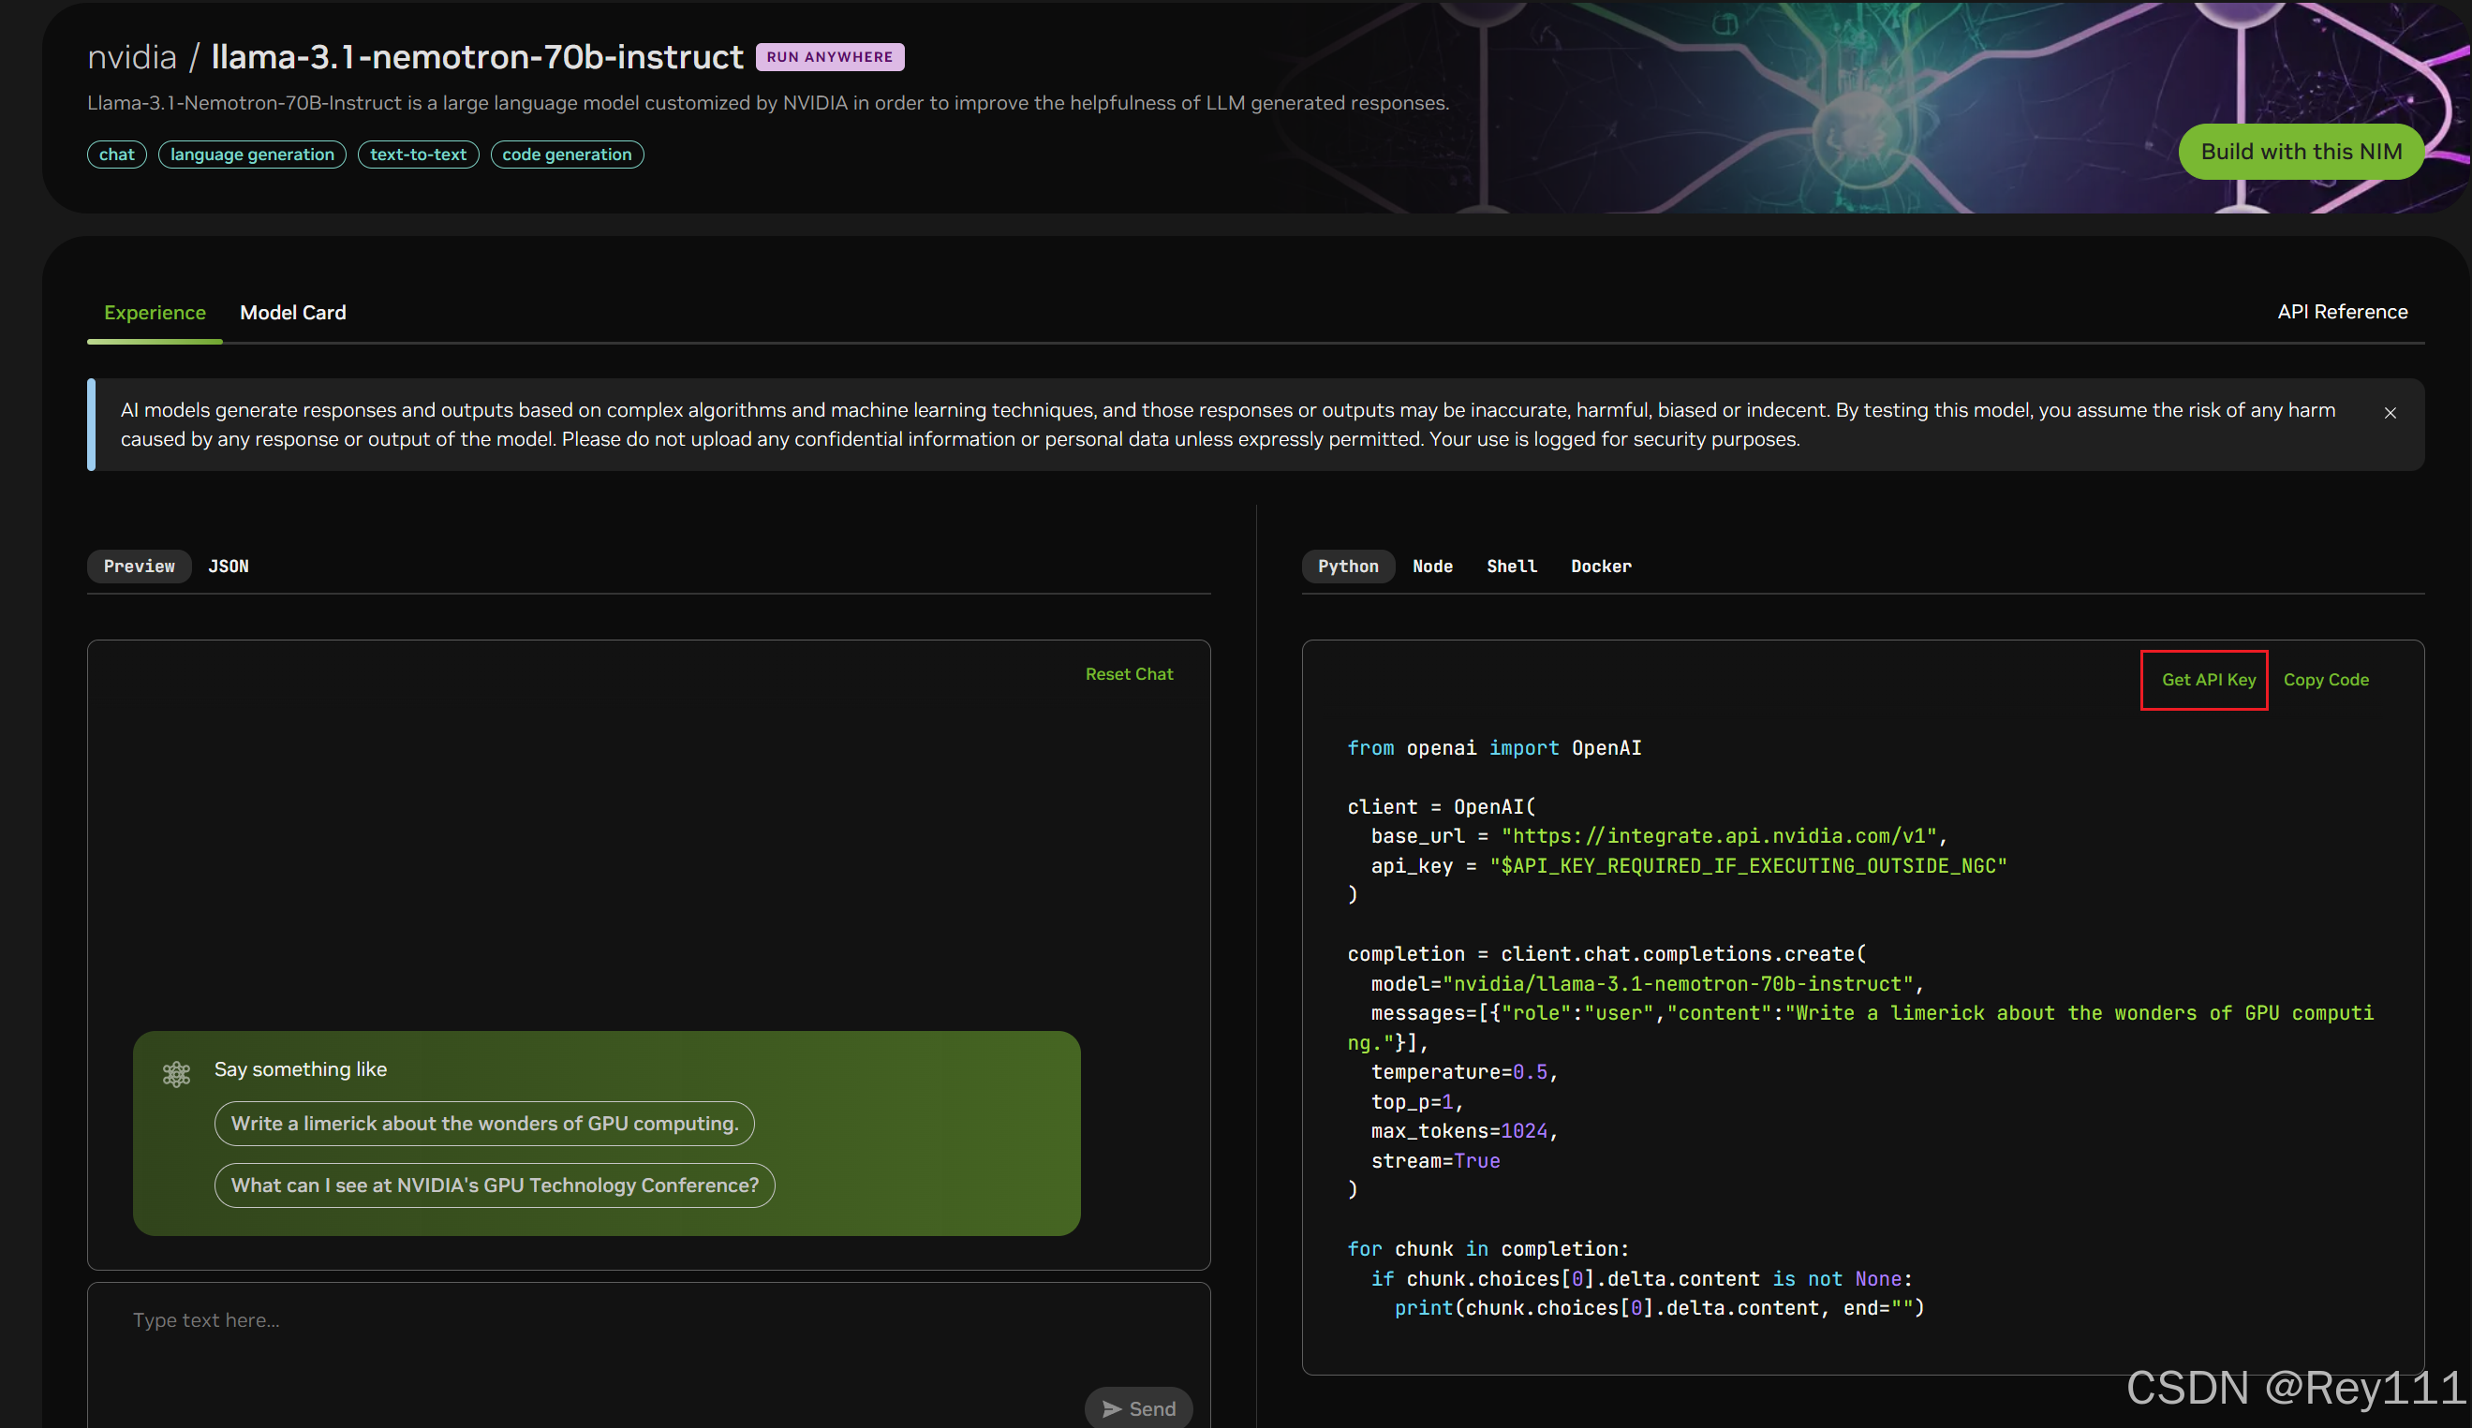
Task: Choose the GPU Technology Conference suggestion
Action: click(495, 1185)
